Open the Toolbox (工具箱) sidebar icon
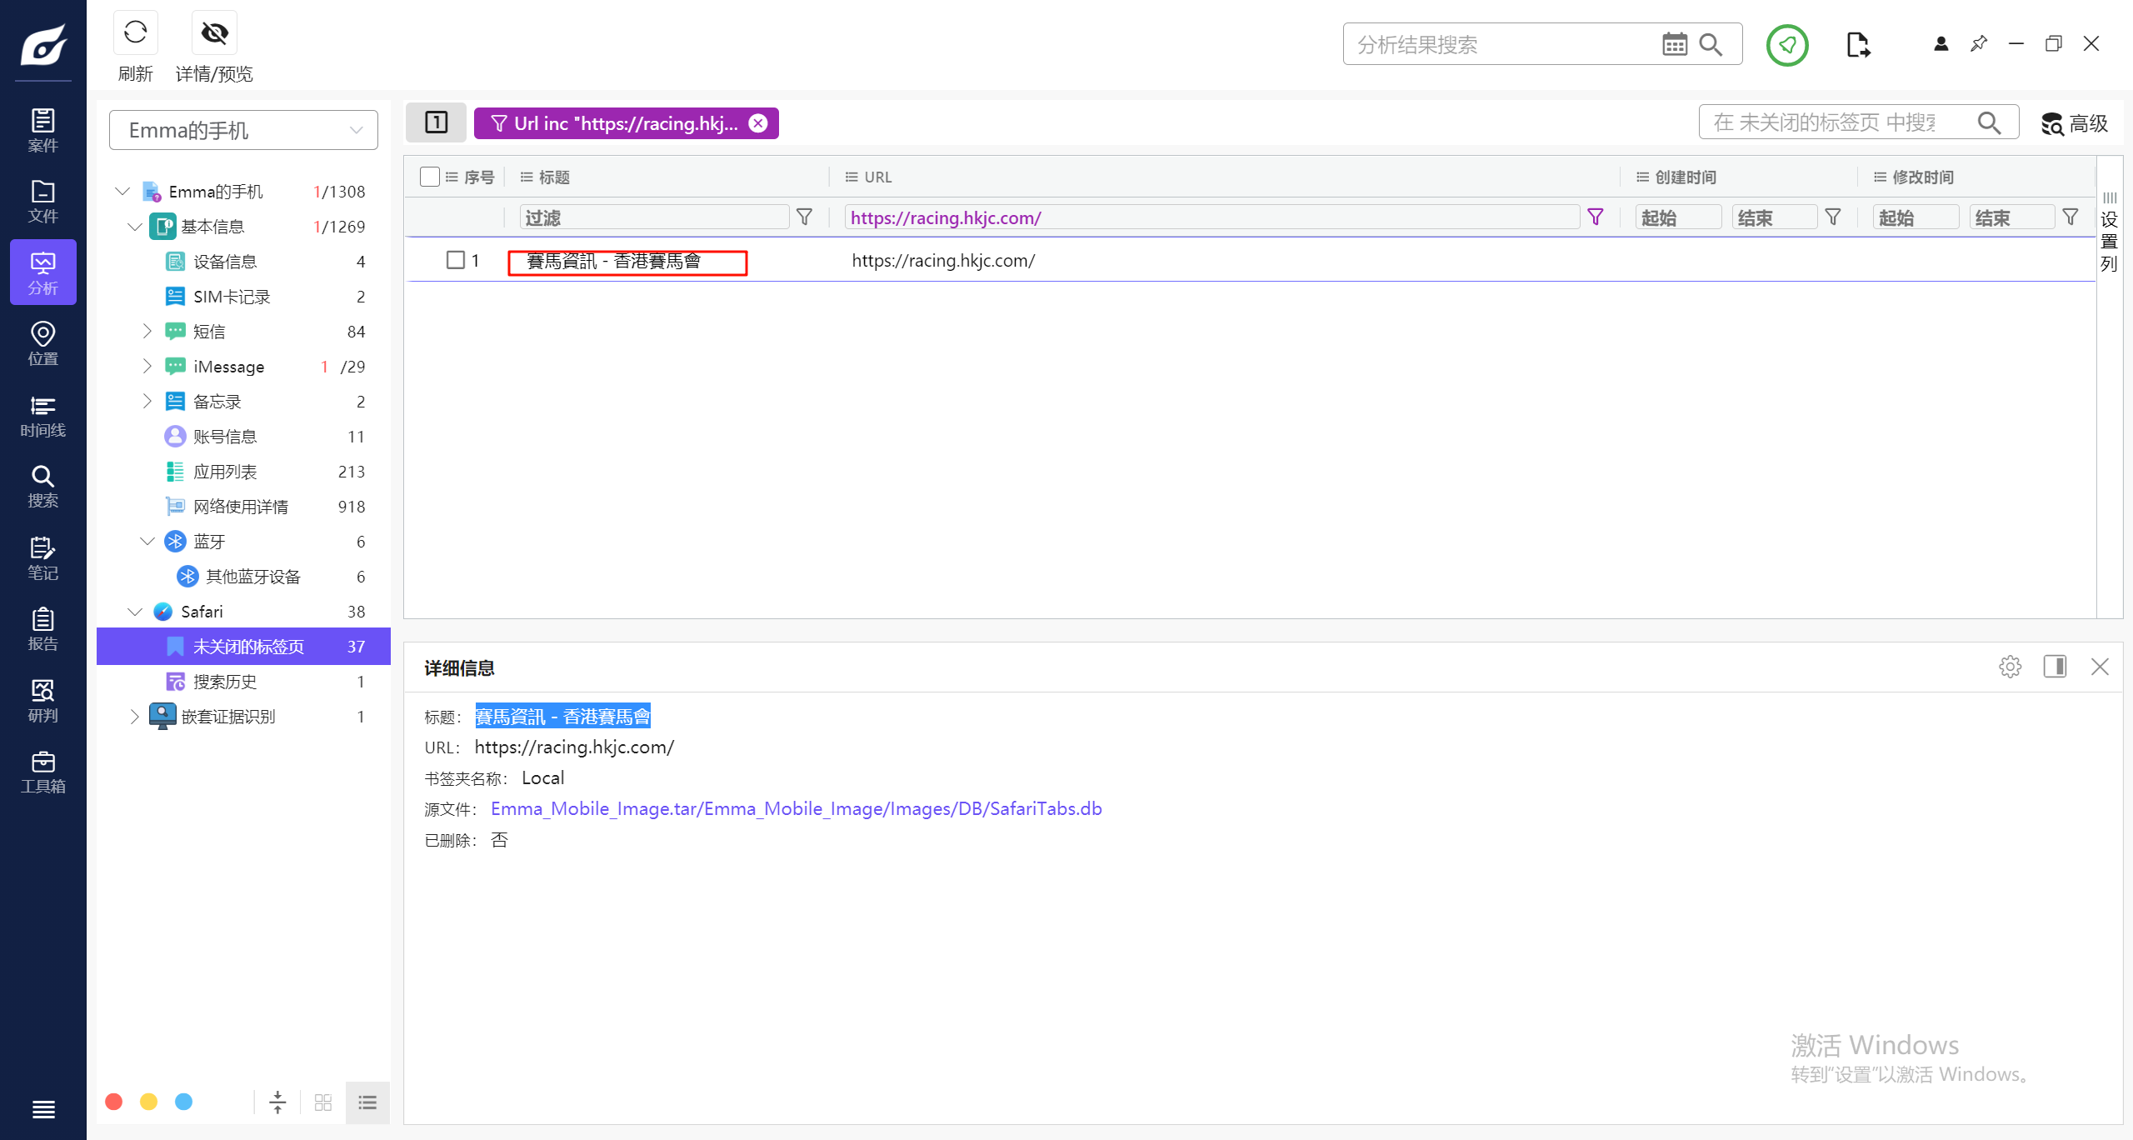 (x=42, y=772)
